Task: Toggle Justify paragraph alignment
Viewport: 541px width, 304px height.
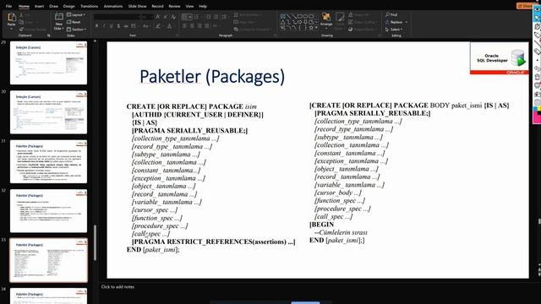Action: 206,26
